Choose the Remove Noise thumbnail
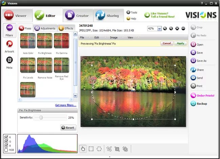Screen dimensions: 220x159 click(45, 65)
